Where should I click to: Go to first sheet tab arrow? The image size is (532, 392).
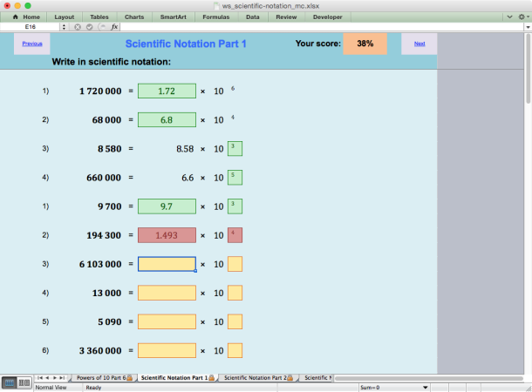tap(40, 377)
